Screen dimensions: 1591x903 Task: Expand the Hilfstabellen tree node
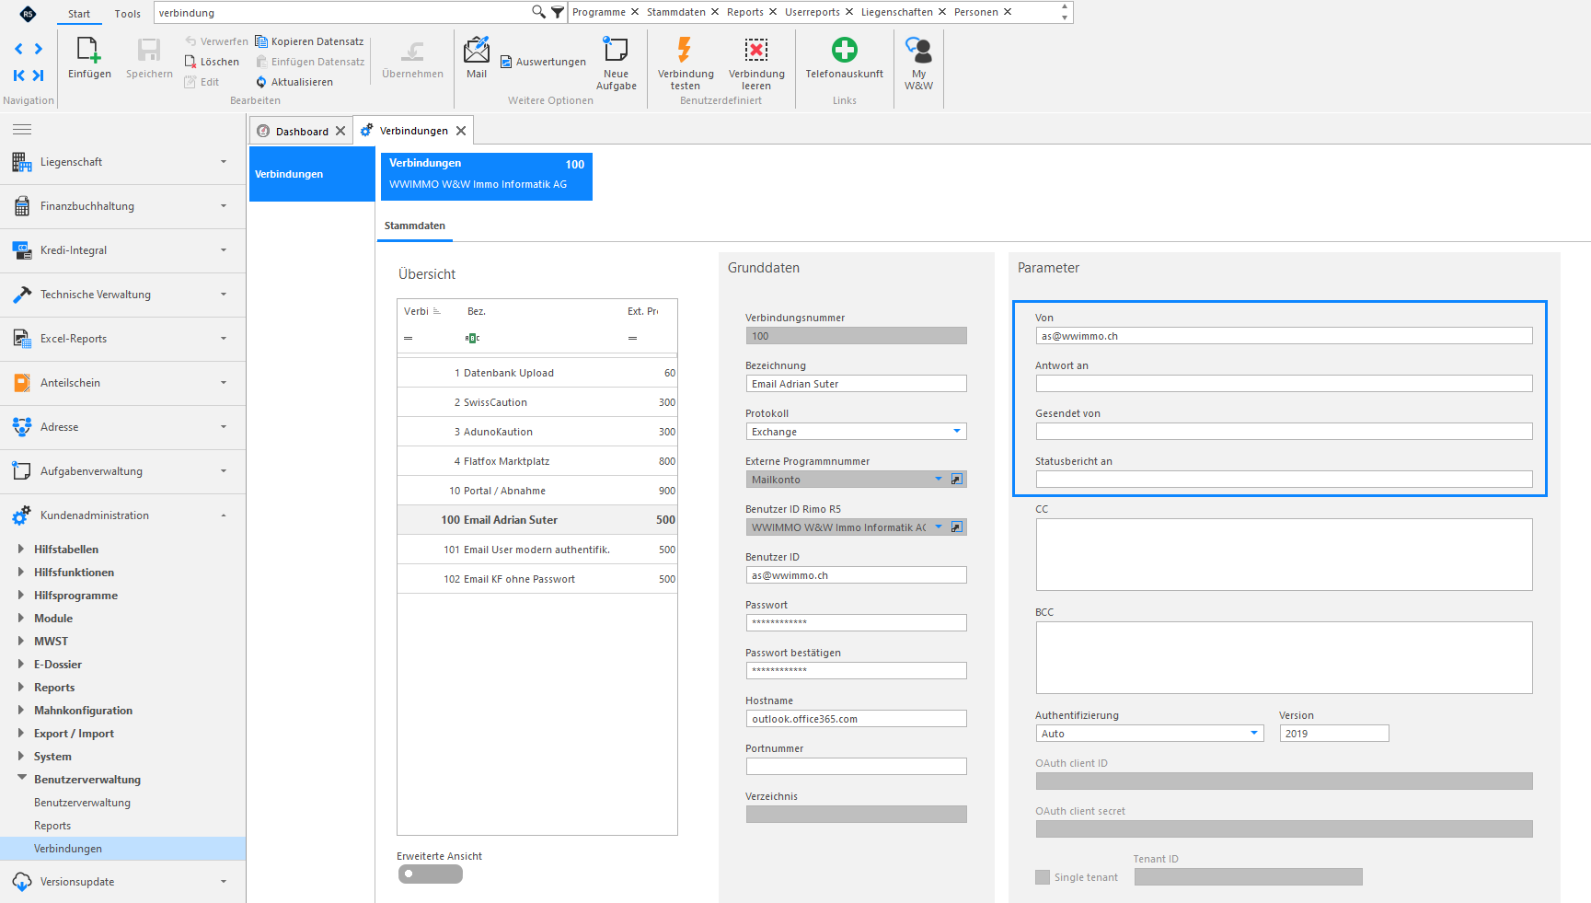tap(20, 549)
